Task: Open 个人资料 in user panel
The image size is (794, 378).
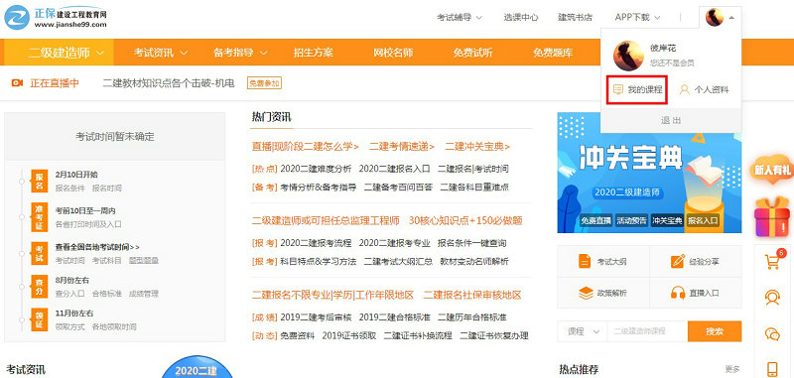Action: pyautogui.click(x=705, y=90)
